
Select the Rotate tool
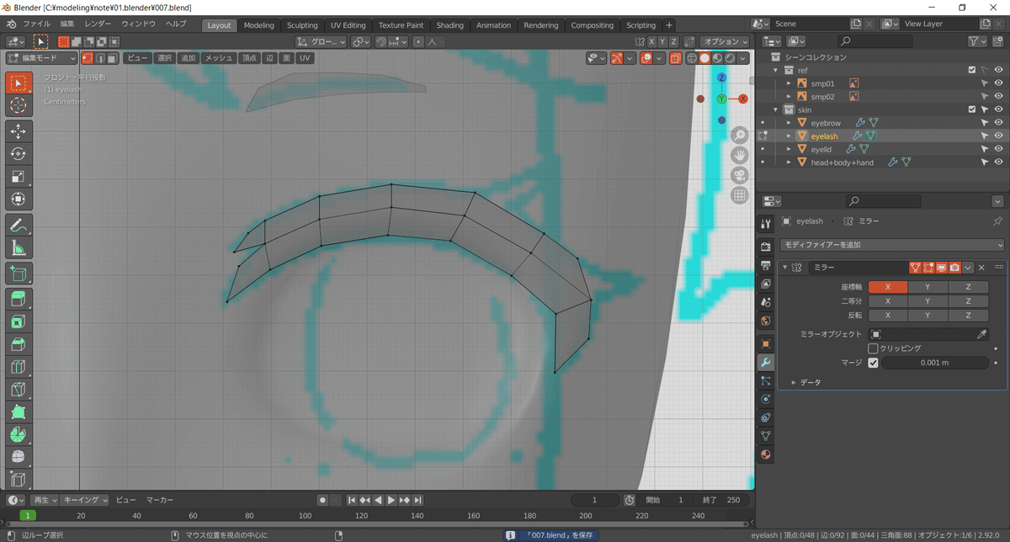(x=19, y=155)
